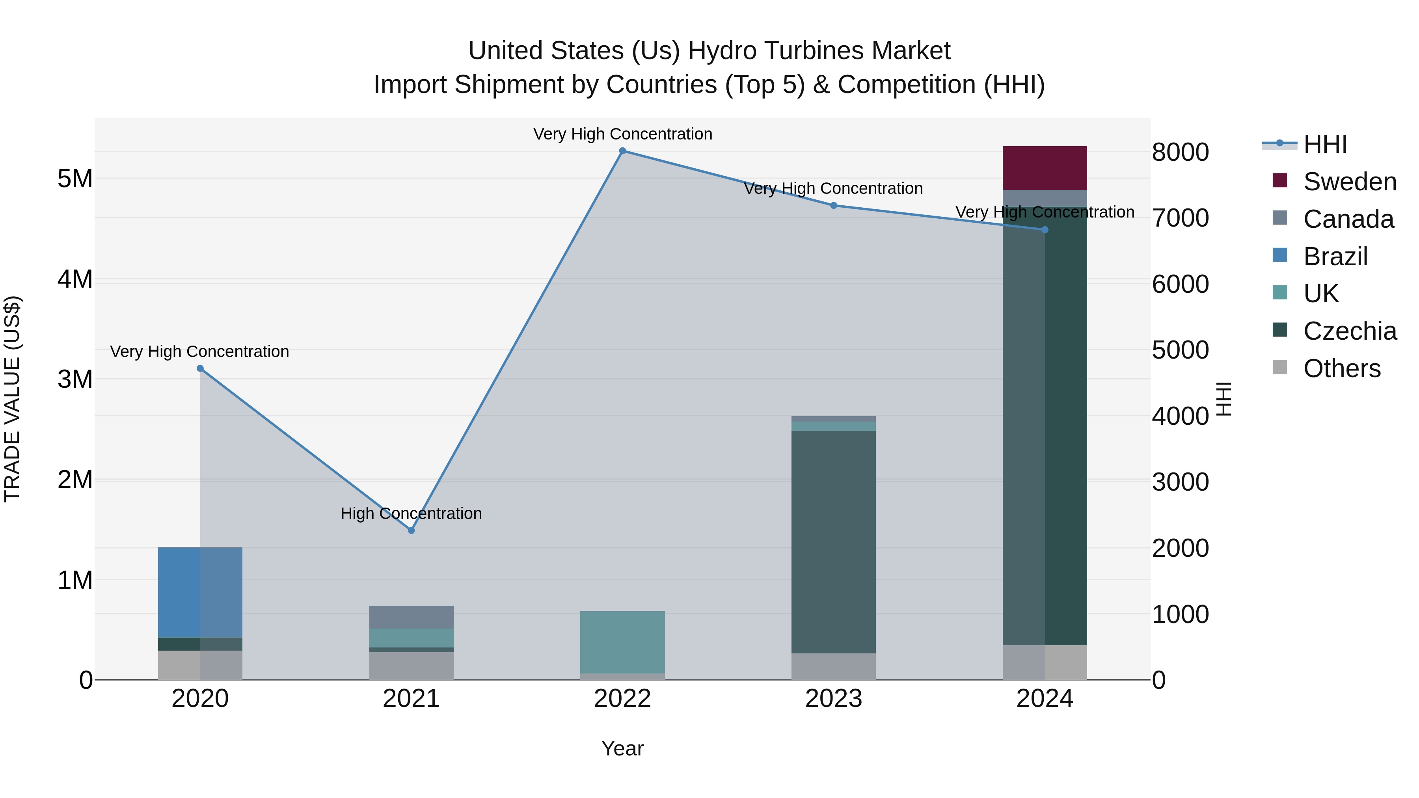Click the 2023 HHI data point
This screenshot has height=798, width=1419.
833,205
